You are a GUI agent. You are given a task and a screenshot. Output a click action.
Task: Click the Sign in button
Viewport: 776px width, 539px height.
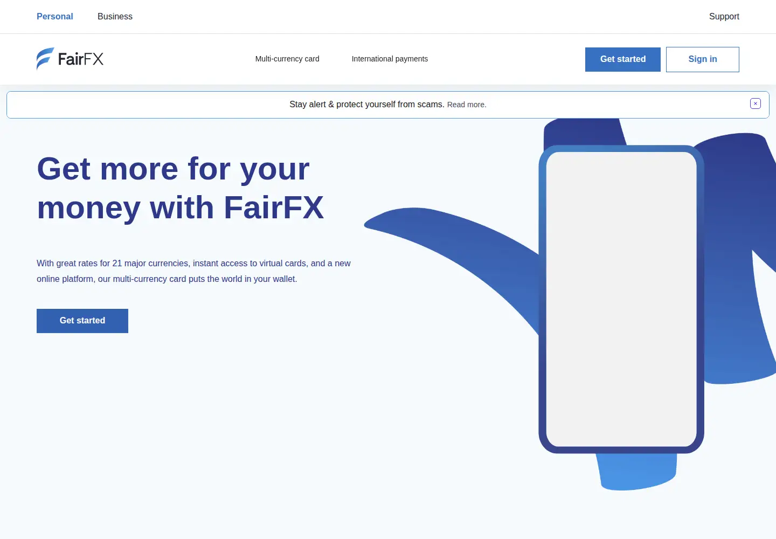point(703,59)
